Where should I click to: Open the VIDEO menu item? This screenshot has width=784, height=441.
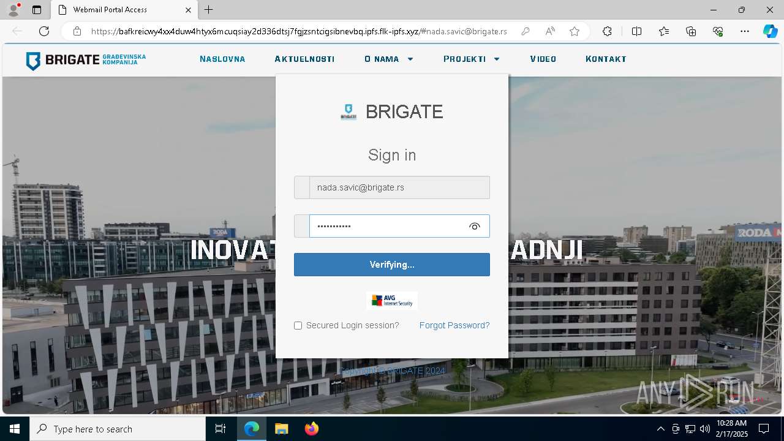coord(543,59)
